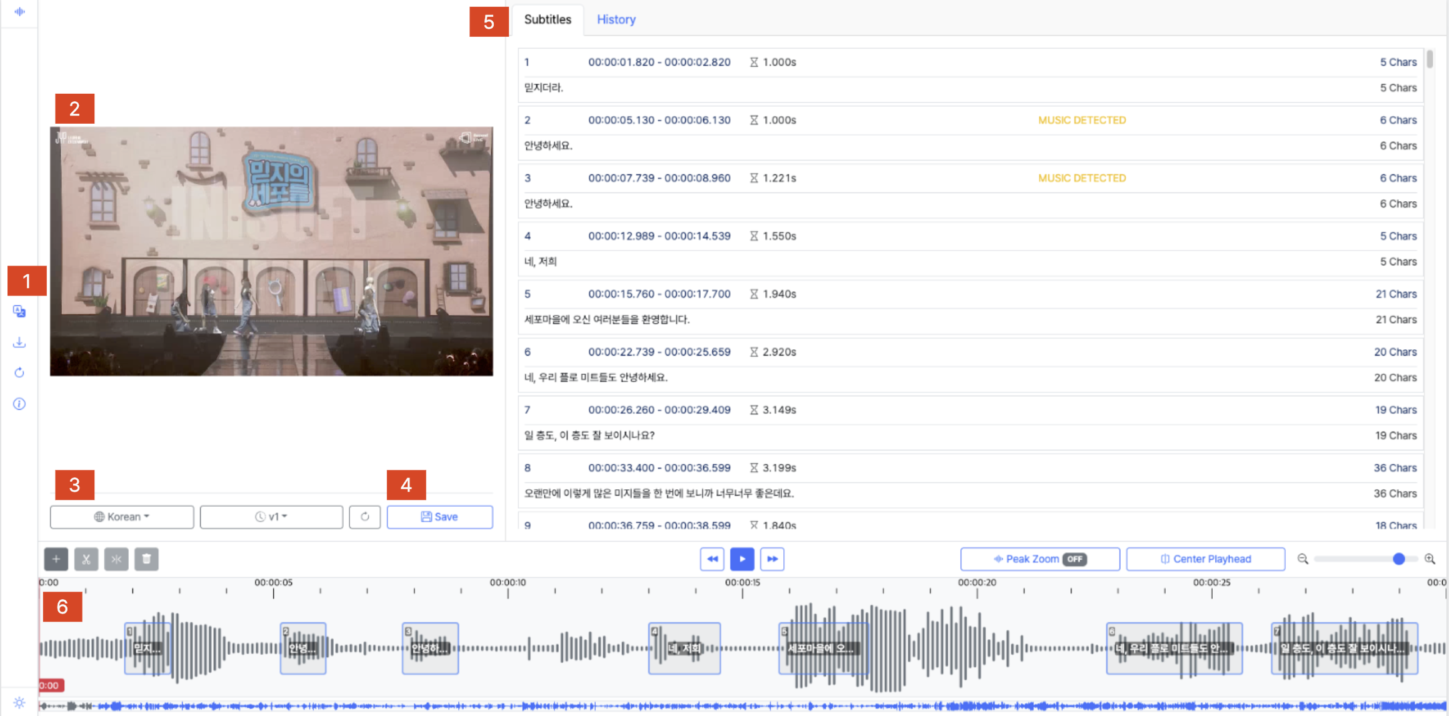Click the scissors cut subtitle tool
The image size is (1449, 716).
coord(86,559)
